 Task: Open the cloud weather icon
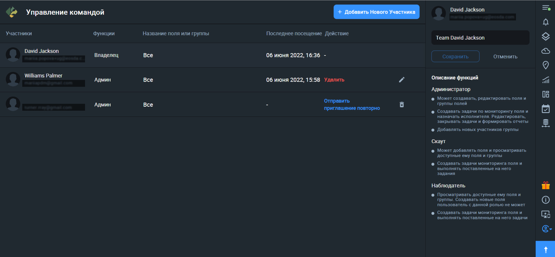point(545,51)
